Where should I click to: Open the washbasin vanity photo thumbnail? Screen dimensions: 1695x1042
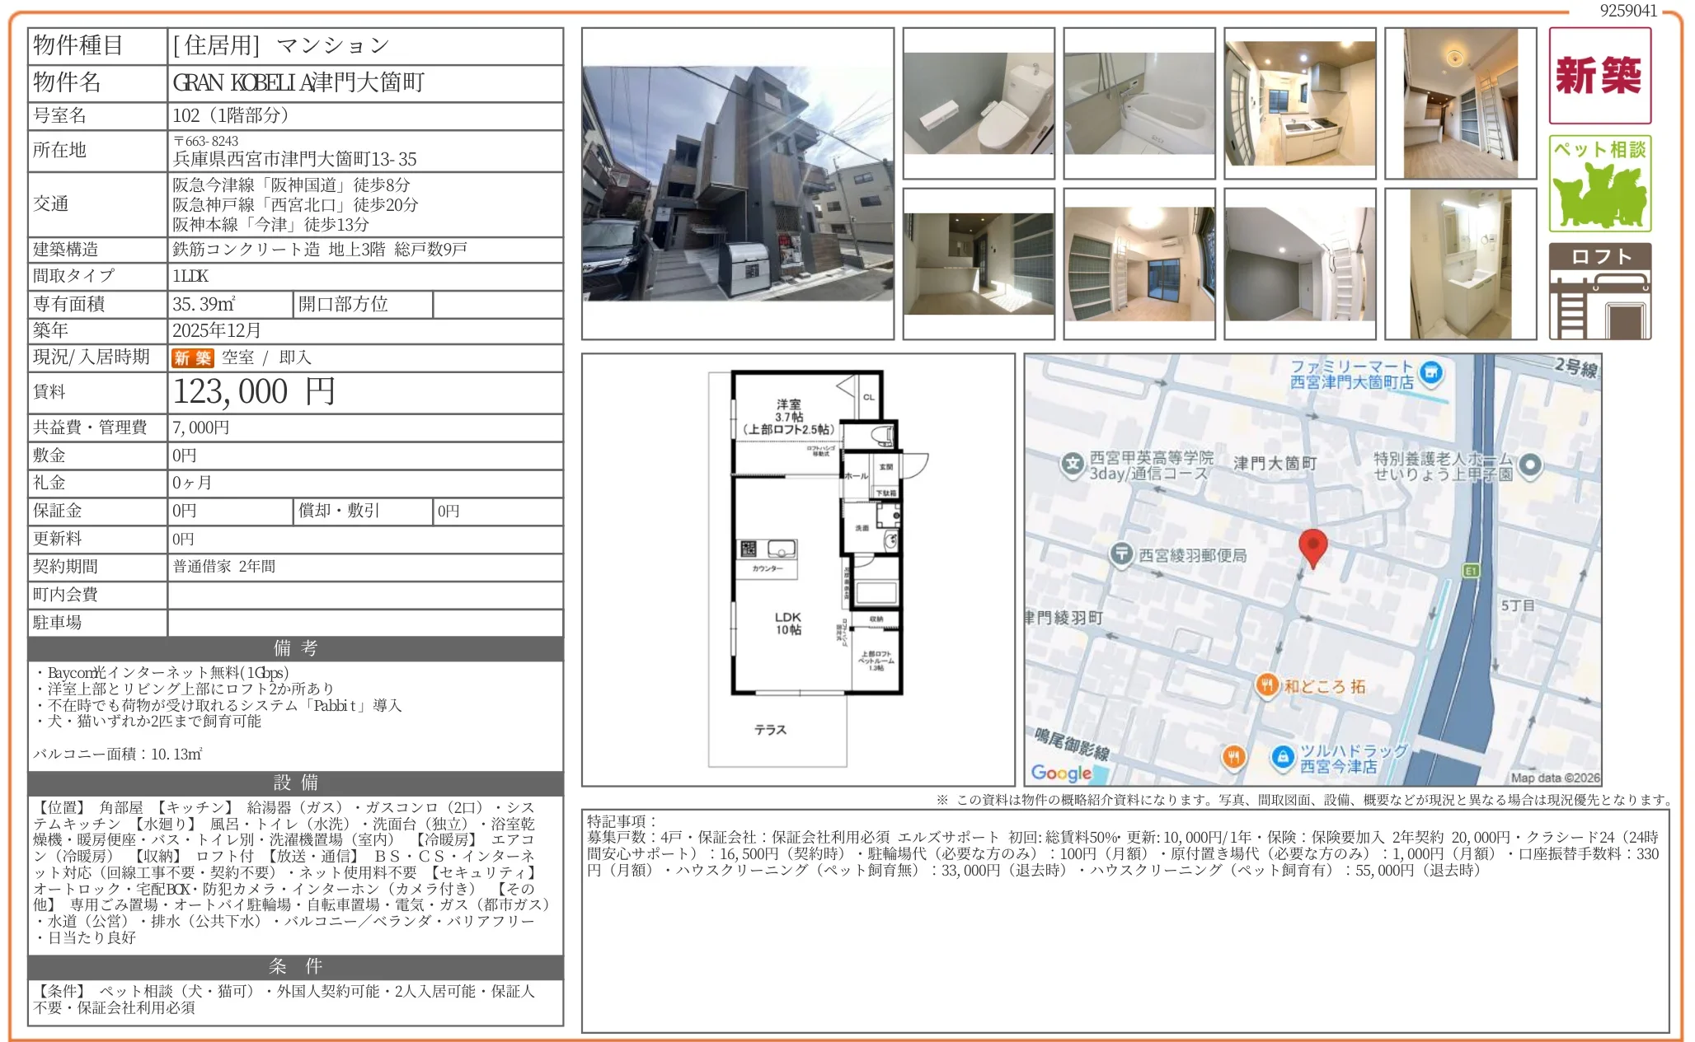1463,264
